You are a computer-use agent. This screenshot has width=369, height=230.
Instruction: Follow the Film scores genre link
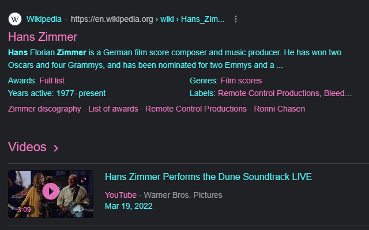tap(241, 80)
